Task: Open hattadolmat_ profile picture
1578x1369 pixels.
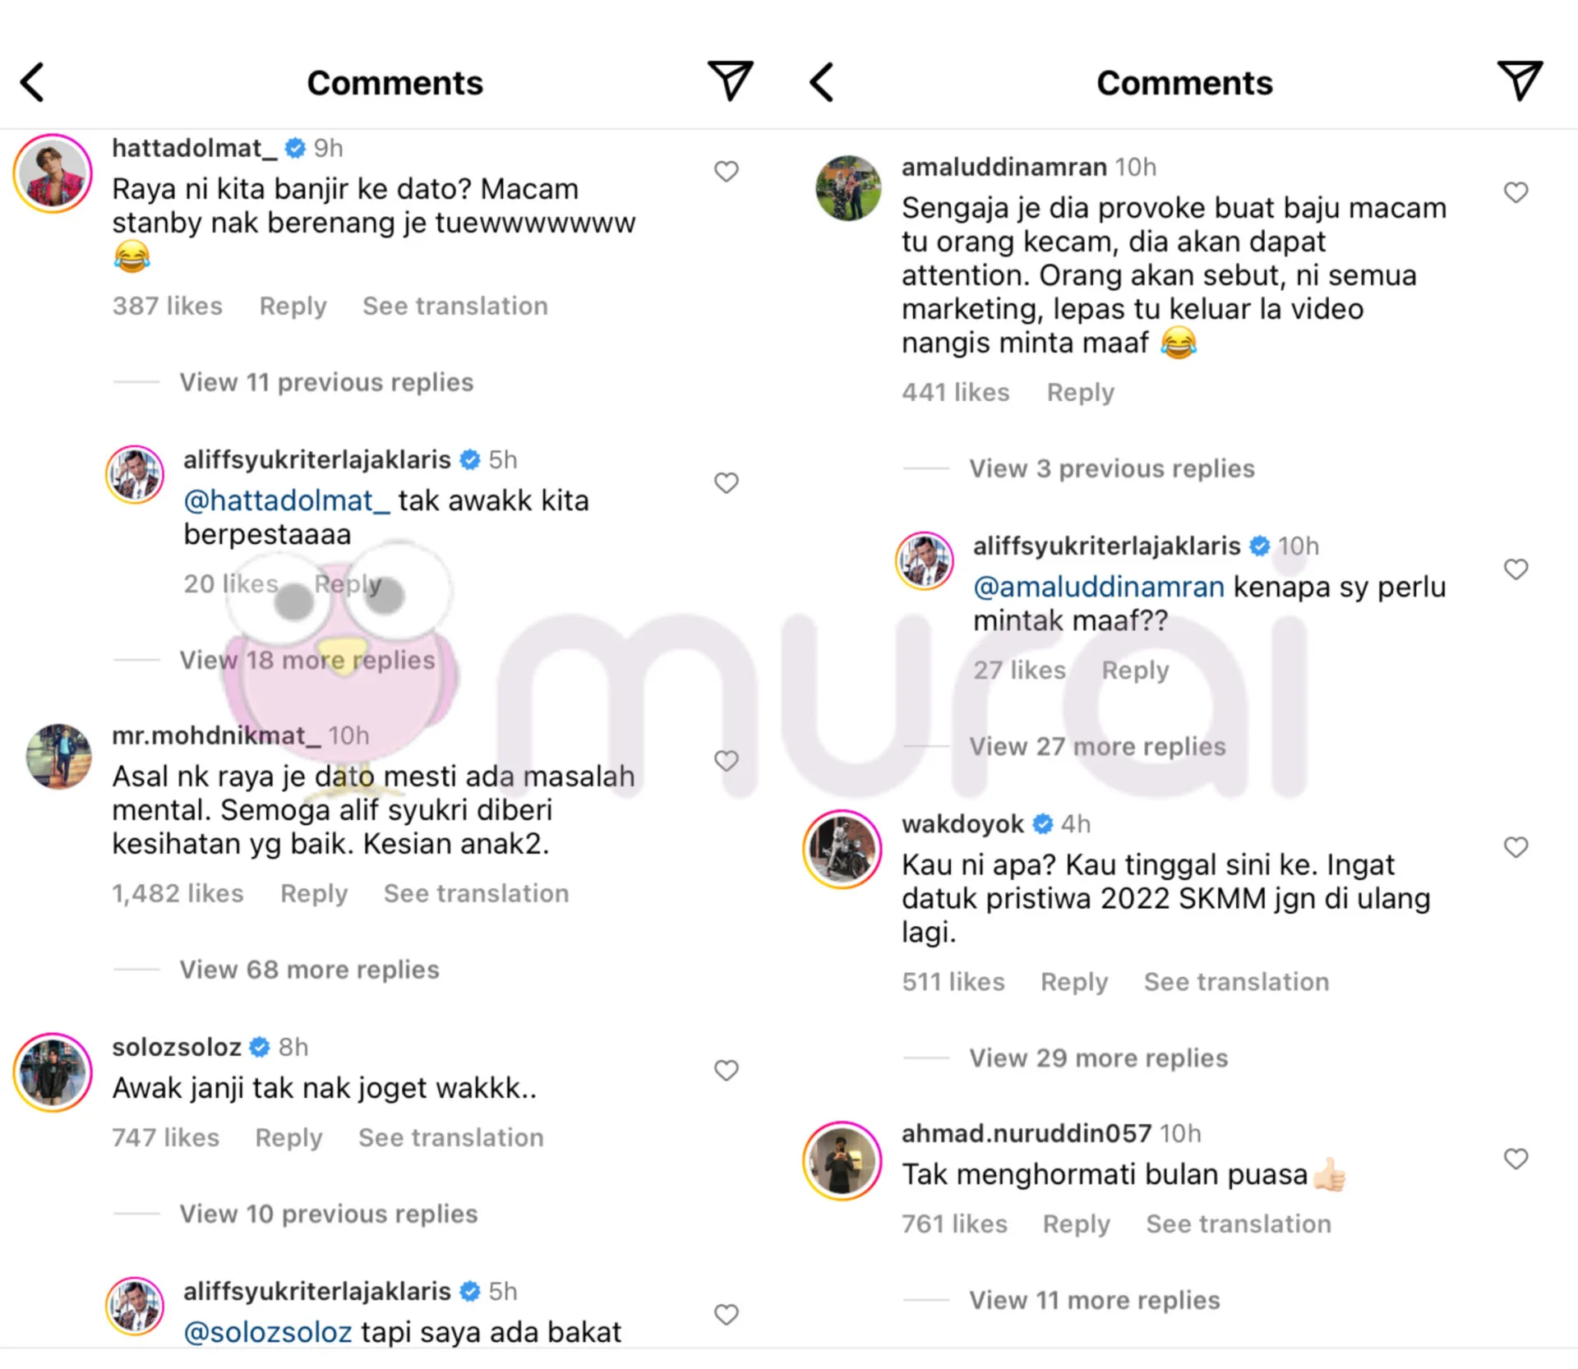Action: tap(53, 173)
